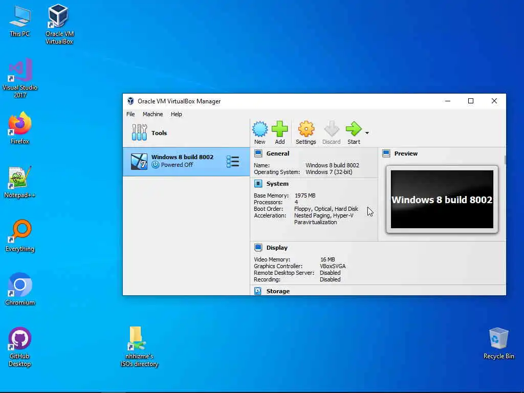Open the Help menu
The width and height of the screenshot is (524, 393).
click(x=176, y=114)
